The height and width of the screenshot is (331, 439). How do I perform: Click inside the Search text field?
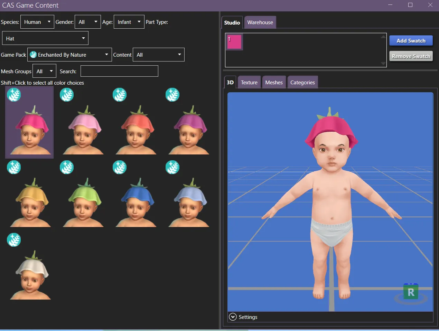[119, 71]
